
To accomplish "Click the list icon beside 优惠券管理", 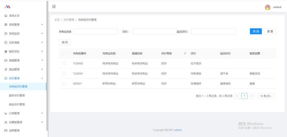I will tap(6, 122).
